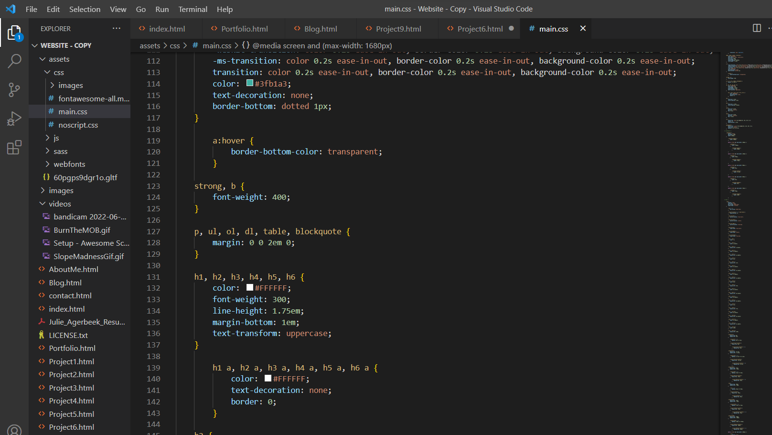Click #FFFFFF swatch on line 140

click(x=268, y=378)
